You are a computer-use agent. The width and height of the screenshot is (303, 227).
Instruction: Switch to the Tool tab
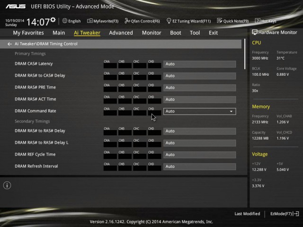tap(195, 33)
